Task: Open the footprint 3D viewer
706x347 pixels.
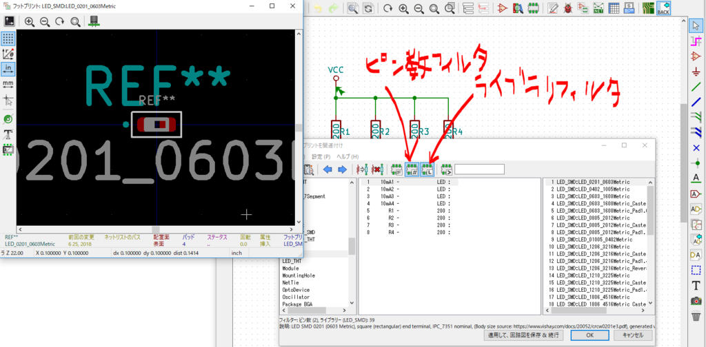Action: 94,21
